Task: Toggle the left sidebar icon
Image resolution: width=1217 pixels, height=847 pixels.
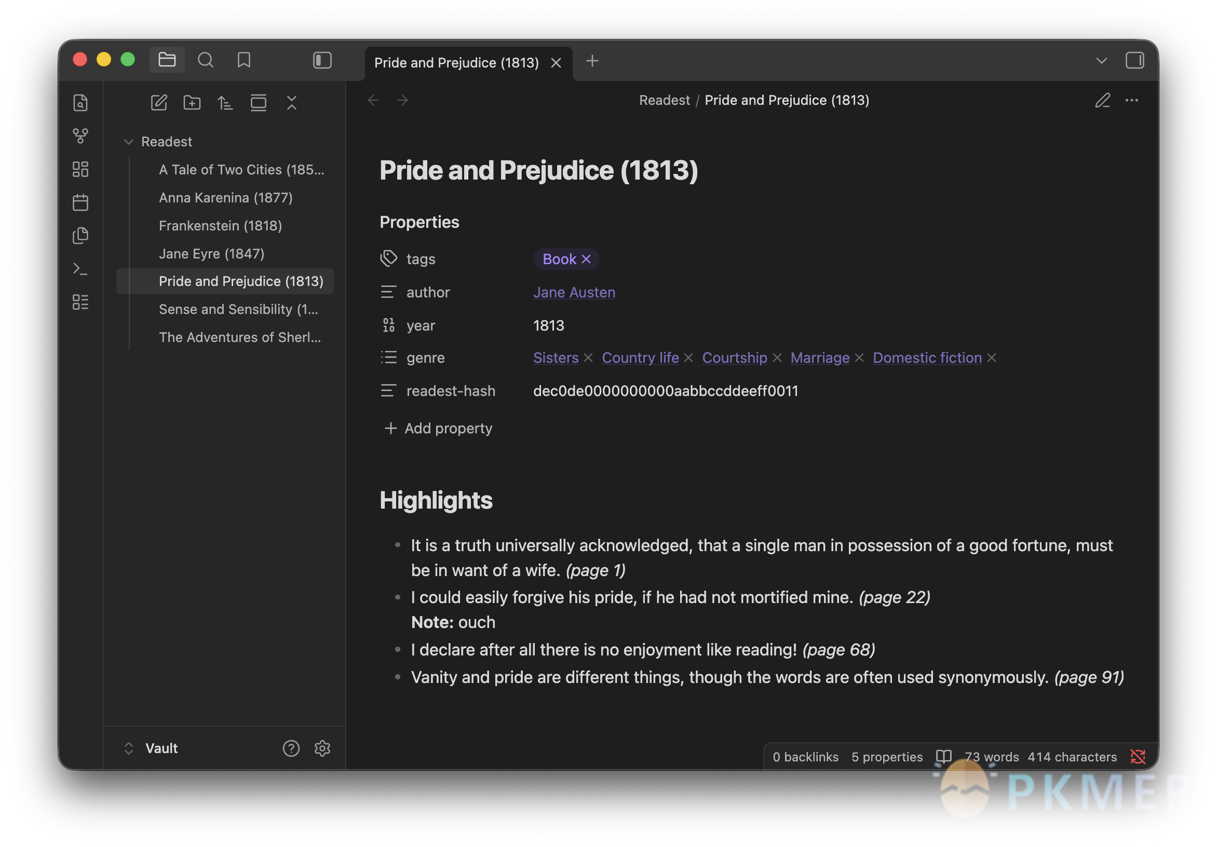Action: (322, 60)
